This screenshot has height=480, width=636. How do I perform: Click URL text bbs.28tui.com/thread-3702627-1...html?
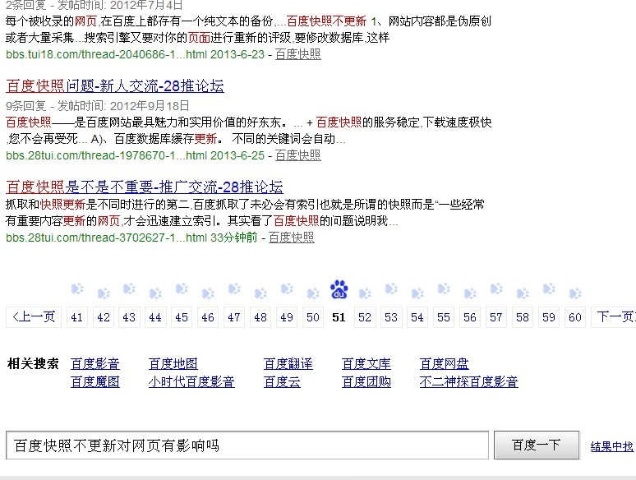tap(106, 238)
